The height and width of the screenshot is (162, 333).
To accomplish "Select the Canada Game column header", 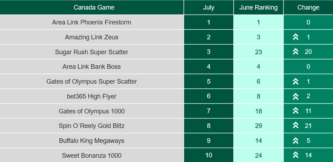I will point(92,7).
